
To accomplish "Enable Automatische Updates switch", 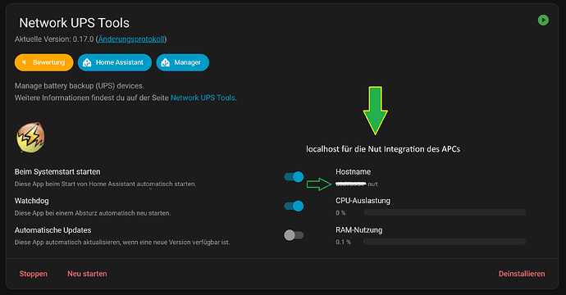I will tap(294, 235).
